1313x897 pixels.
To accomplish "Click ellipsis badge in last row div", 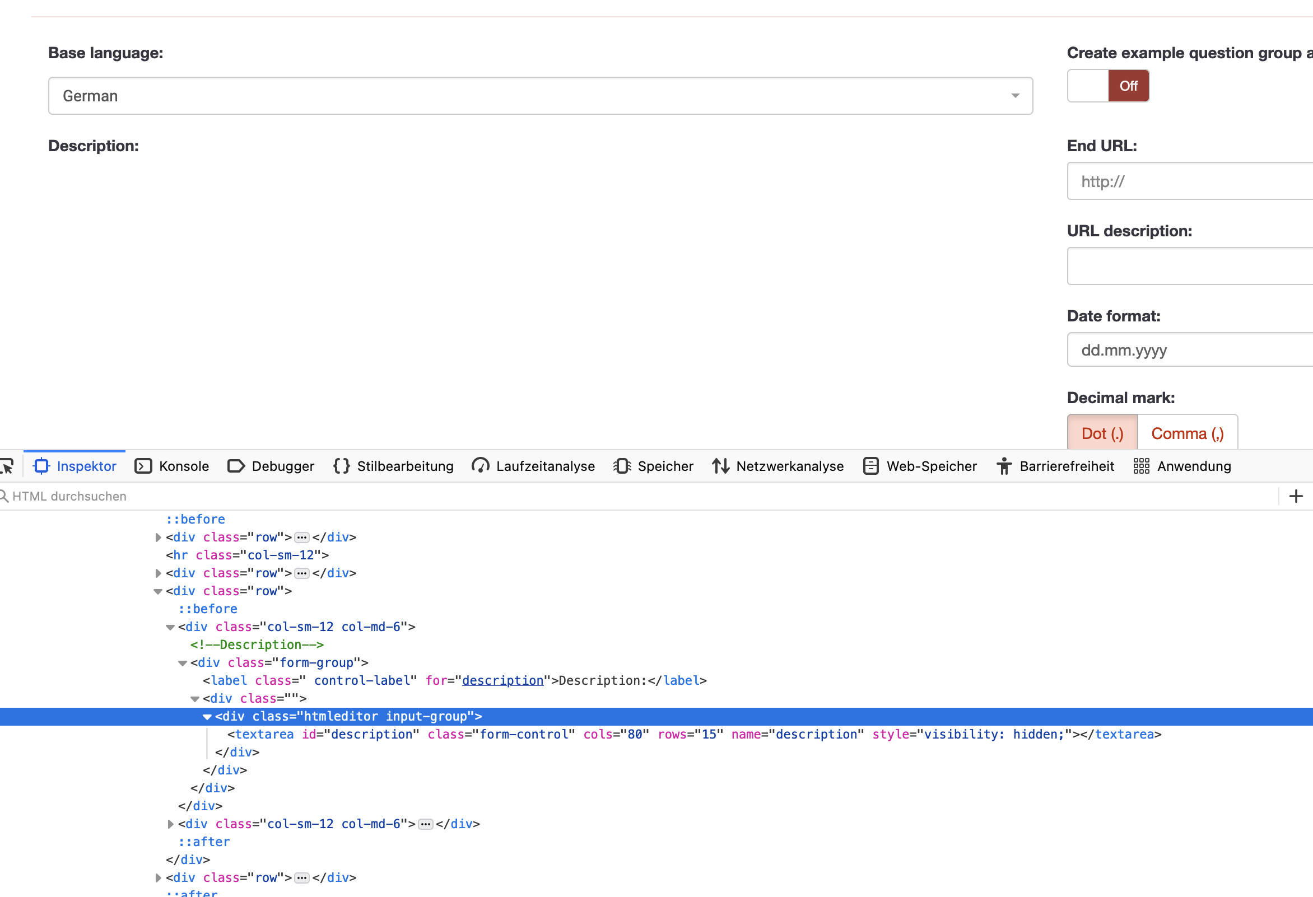I will tap(302, 878).
